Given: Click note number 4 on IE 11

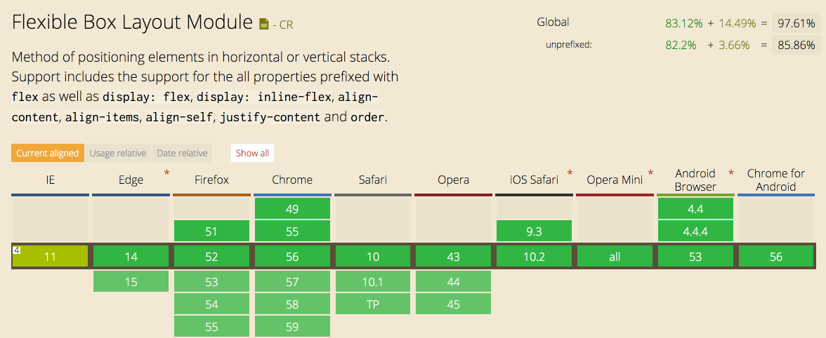Looking at the screenshot, I should click(x=17, y=250).
